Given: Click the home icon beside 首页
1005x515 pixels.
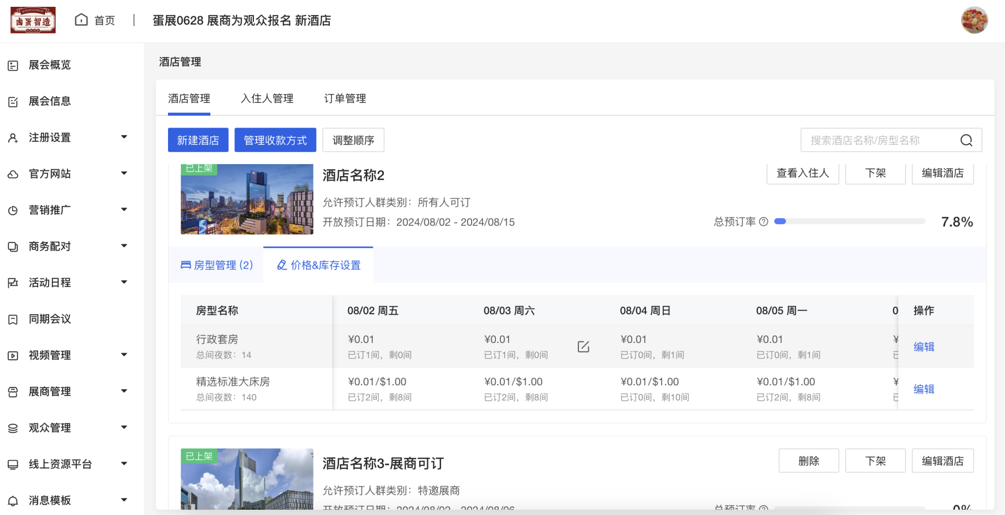Looking at the screenshot, I should 81,20.
